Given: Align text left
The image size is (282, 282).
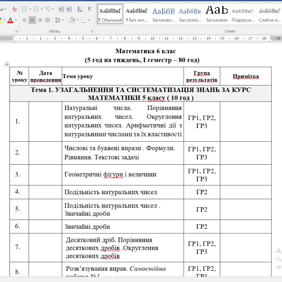Looking at the screenshot, I should click(24, 20).
